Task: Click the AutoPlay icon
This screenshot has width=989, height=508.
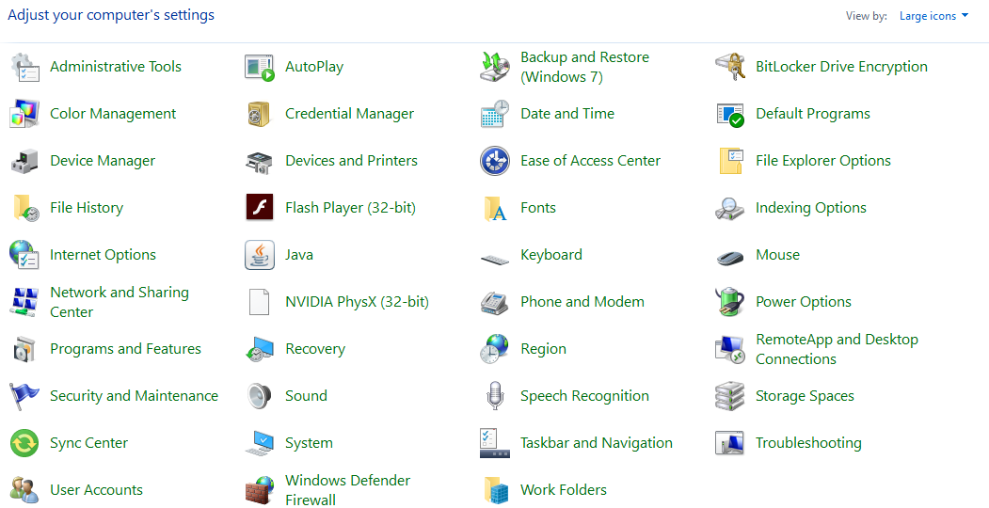Action: pyautogui.click(x=260, y=67)
